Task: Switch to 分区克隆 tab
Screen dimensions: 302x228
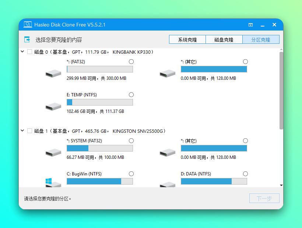Action: point(261,39)
